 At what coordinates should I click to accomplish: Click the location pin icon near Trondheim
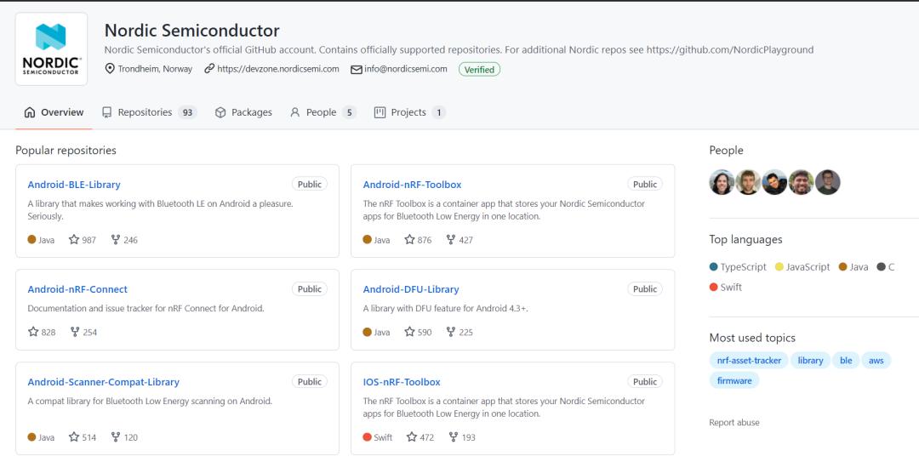pos(110,69)
